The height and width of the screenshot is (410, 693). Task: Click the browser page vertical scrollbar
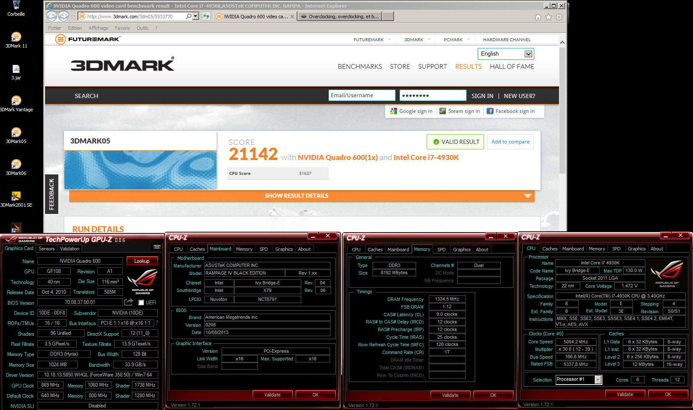(x=562, y=110)
